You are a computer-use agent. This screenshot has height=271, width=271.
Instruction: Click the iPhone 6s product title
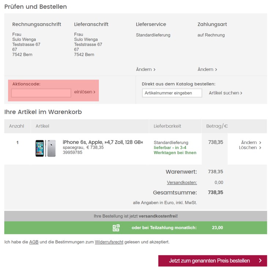click(103, 142)
